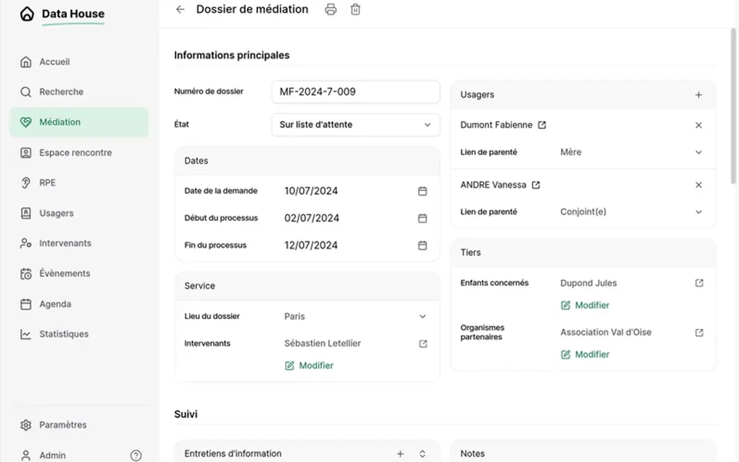Viewport: 739px width, 462px height.
Task: Open Lien de parenté dropdown showing Conjoint(e)
Action: pyautogui.click(x=698, y=212)
